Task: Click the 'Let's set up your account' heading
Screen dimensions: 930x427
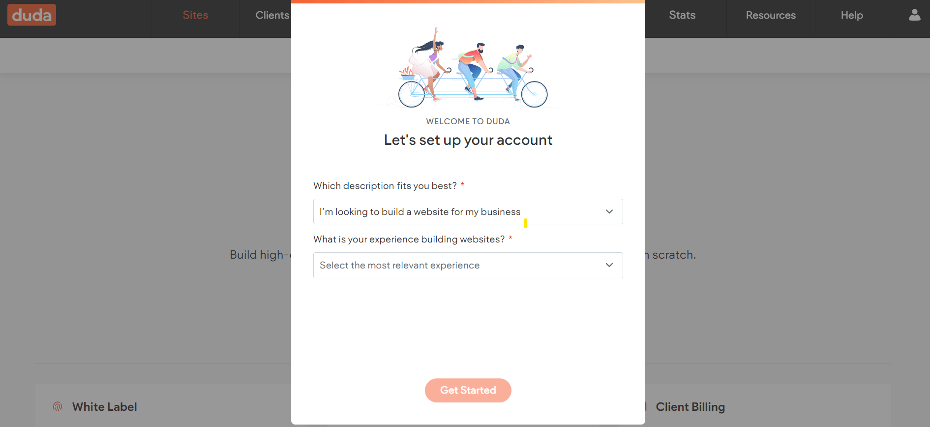Action: pyautogui.click(x=468, y=140)
